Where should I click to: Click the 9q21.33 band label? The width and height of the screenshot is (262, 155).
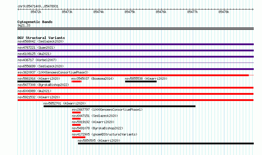pyautogui.click(x=24, y=25)
